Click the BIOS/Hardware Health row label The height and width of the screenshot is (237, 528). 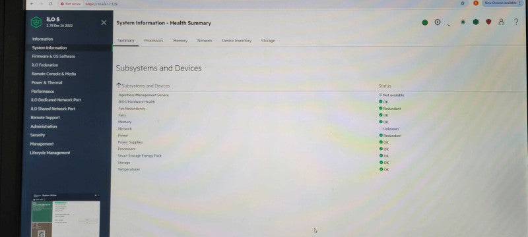point(137,102)
